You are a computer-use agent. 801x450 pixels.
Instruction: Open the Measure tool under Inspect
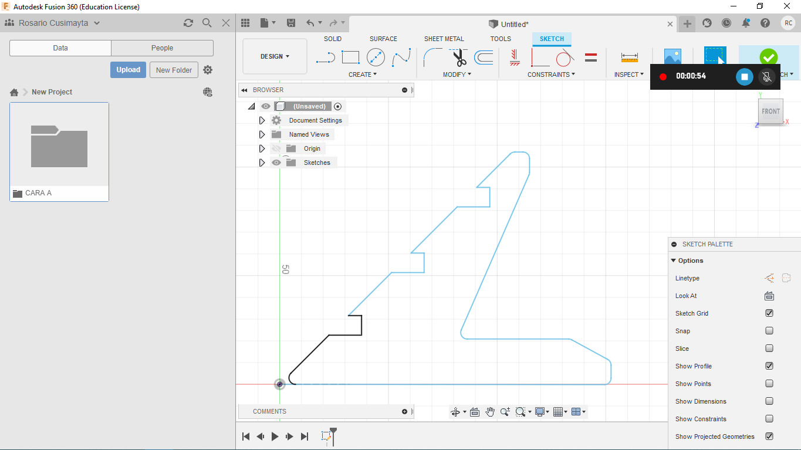tap(629, 57)
